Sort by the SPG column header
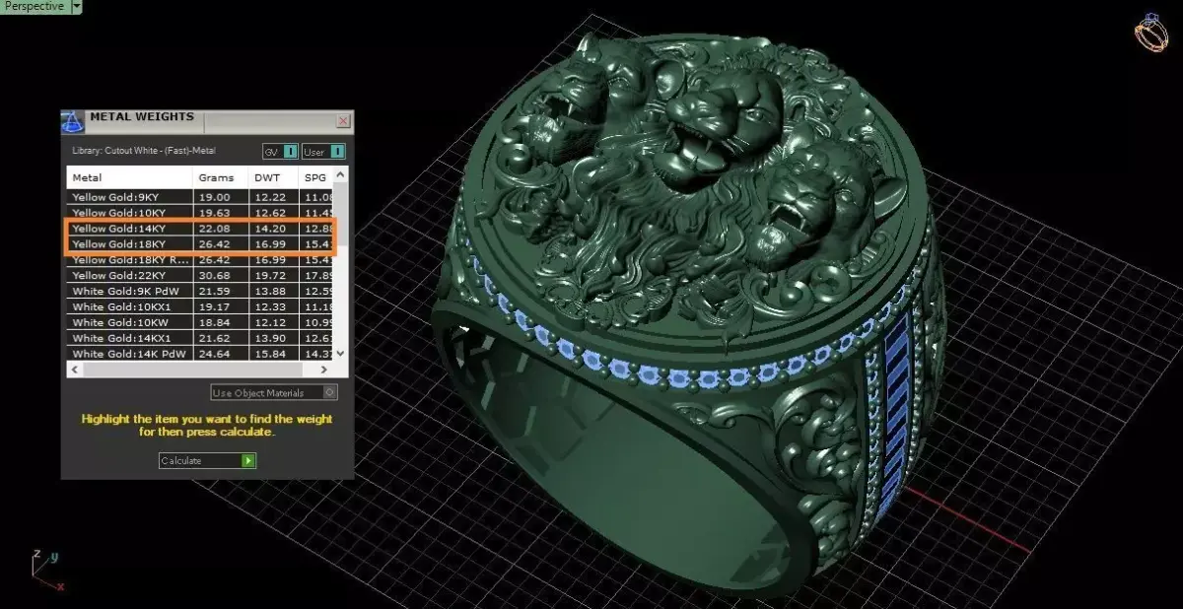 (316, 178)
